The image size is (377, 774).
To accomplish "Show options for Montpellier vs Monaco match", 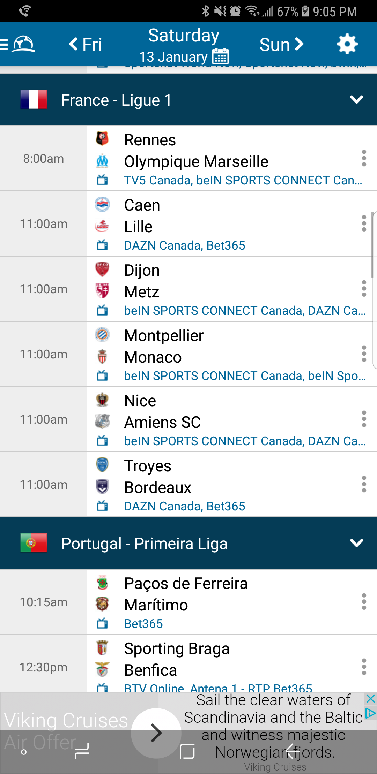I will [364, 354].
